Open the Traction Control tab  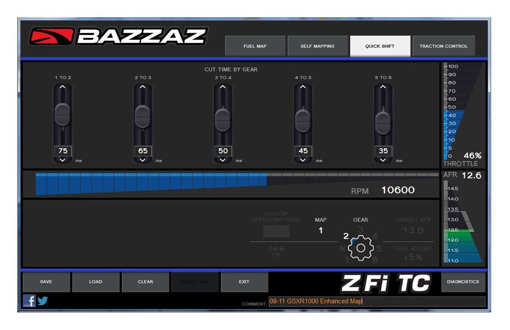[x=444, y=46]
